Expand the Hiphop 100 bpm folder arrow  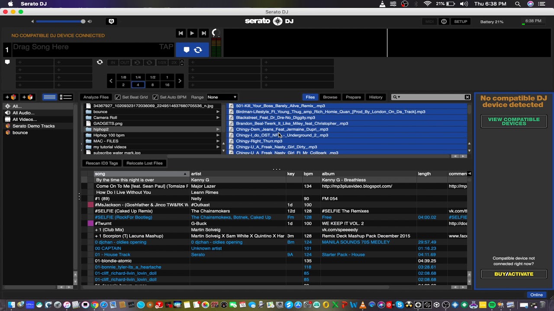click(x=218, y=135)
